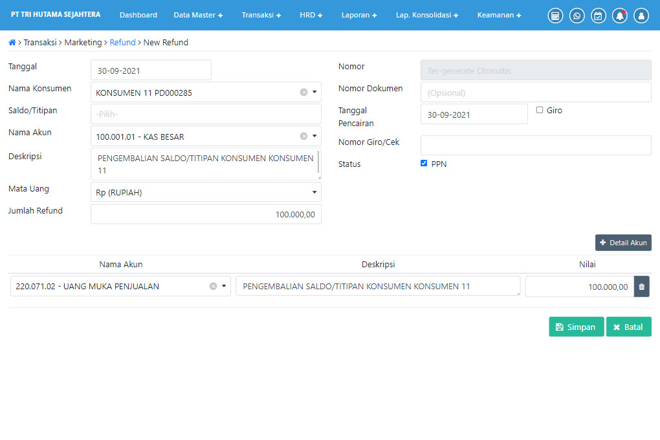The image size is (660, 440).
Task: Click the Batal button
Action: pos(629,327)
